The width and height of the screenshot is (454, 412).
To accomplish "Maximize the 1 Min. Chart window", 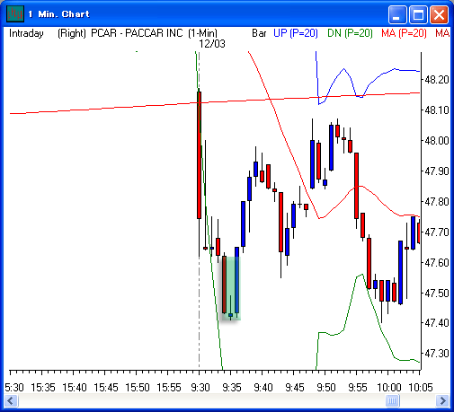I will (418, 14).
